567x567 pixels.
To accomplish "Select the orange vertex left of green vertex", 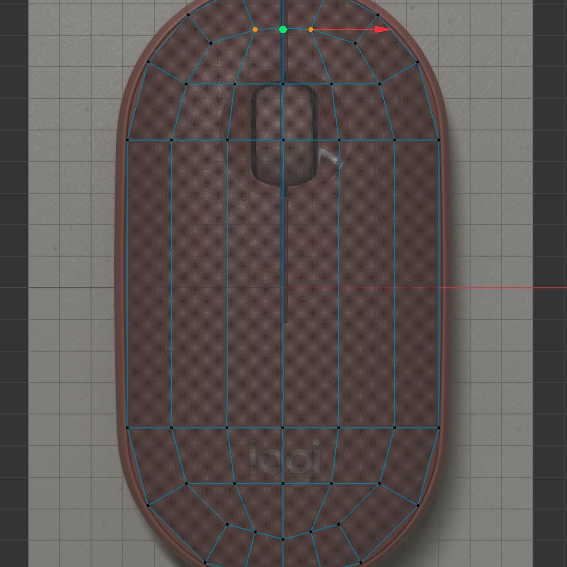I will pyautogui.click(x=255, y=30).
